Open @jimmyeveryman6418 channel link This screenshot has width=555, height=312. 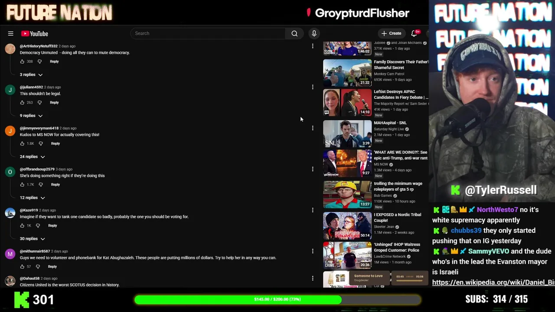39,128
